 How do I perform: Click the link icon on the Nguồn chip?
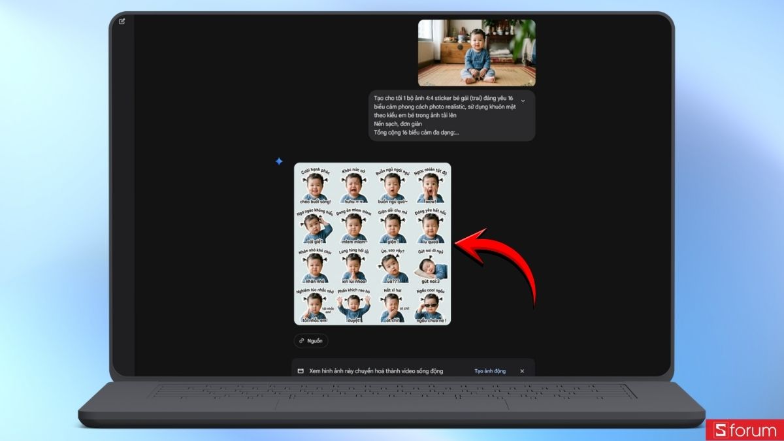coord(302,340)
